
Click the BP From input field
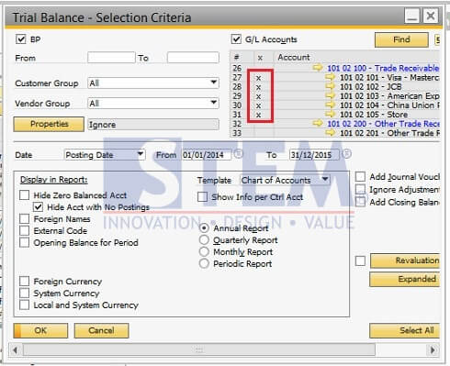tap(111, 58)
